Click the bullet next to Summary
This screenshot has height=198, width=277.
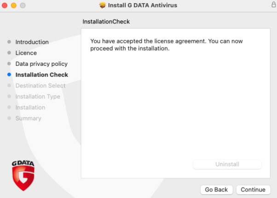coord(9,118)
